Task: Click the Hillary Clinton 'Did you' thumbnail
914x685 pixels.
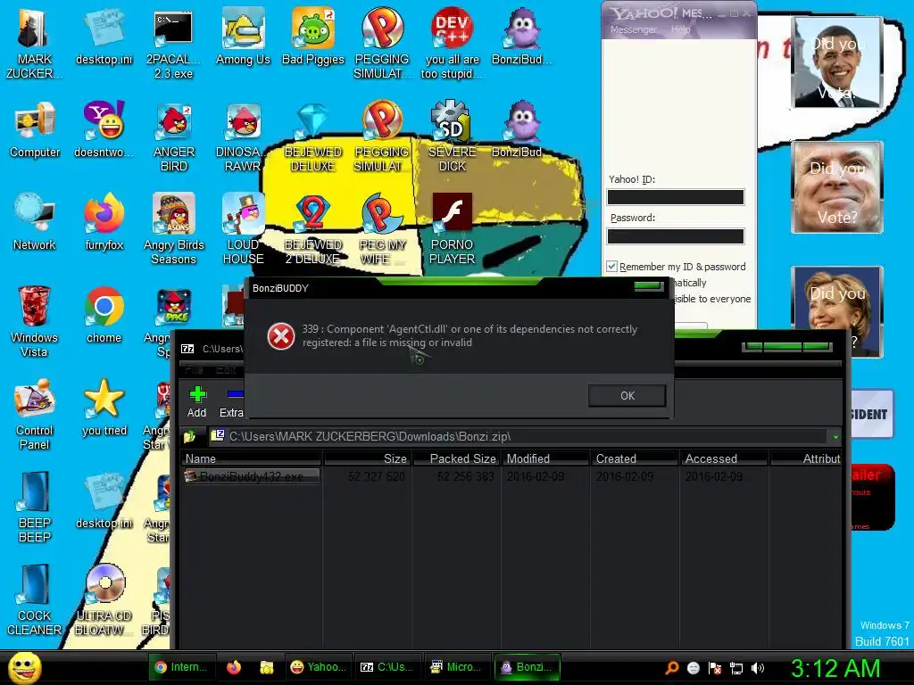Action: 837,311
